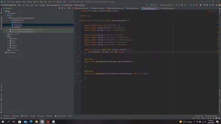Open the Build menu
This screenshot has width=221, height=124.
click(41, 2)
